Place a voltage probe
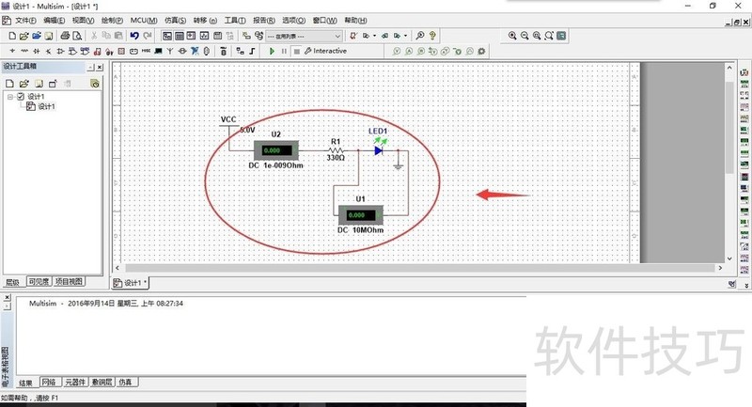The image size is (752, 407). click(x=397, y=51)
